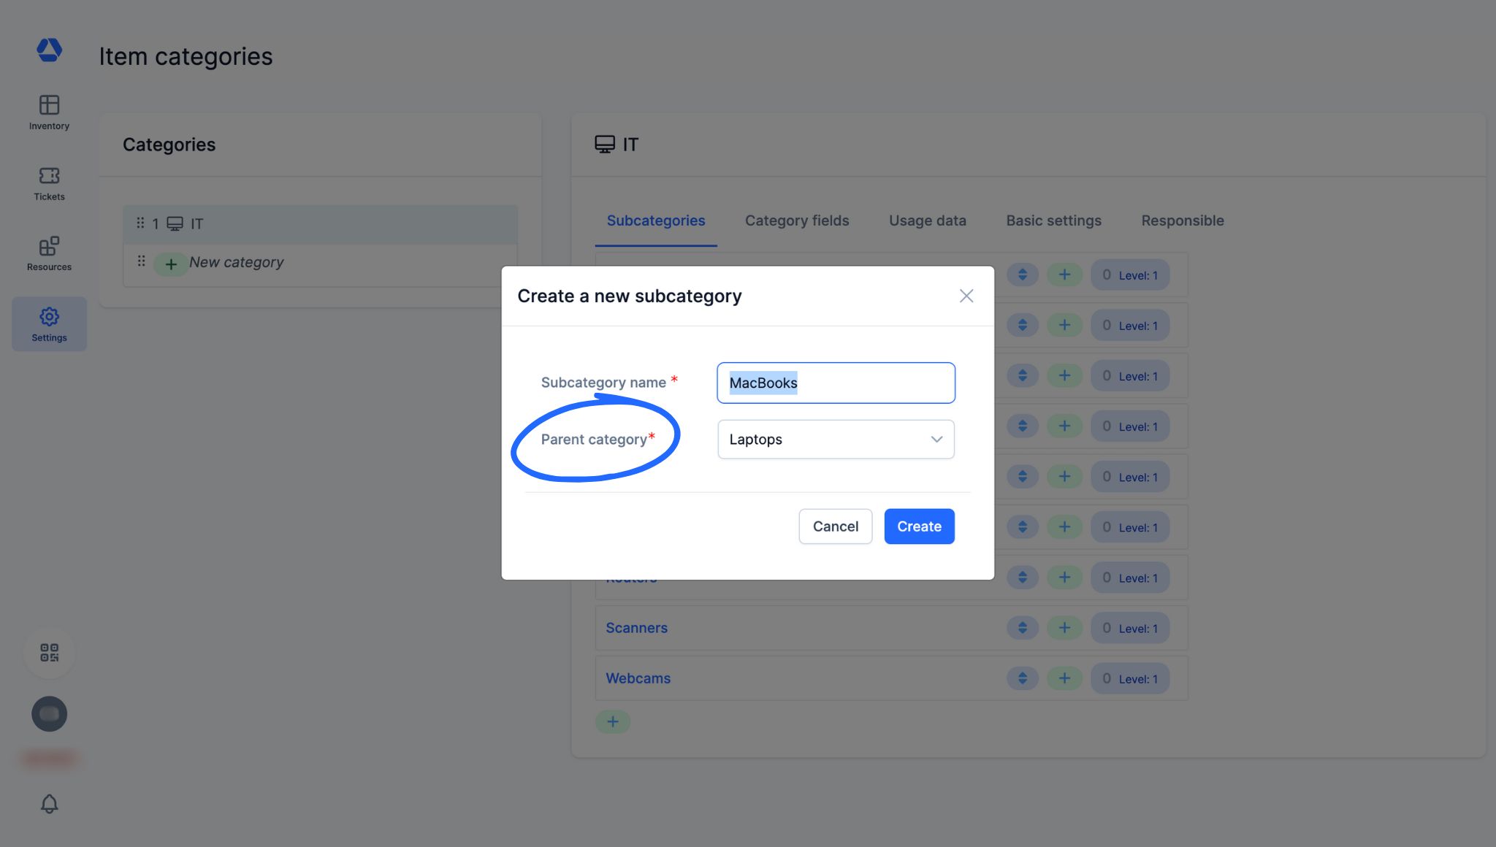Image resolution: width=1496 pixels, height=847 pixels.
Task: Open the QR code scanner button
Action: pos(49,652)
